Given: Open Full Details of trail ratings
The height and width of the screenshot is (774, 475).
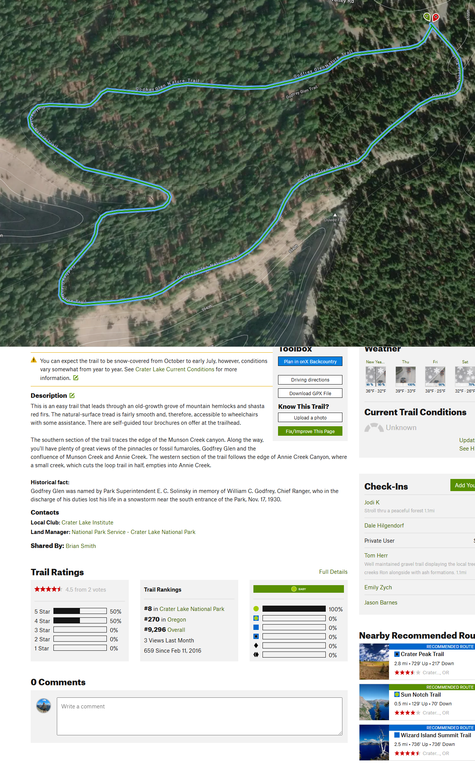Looking at the screenshot, I should point(333,572).
